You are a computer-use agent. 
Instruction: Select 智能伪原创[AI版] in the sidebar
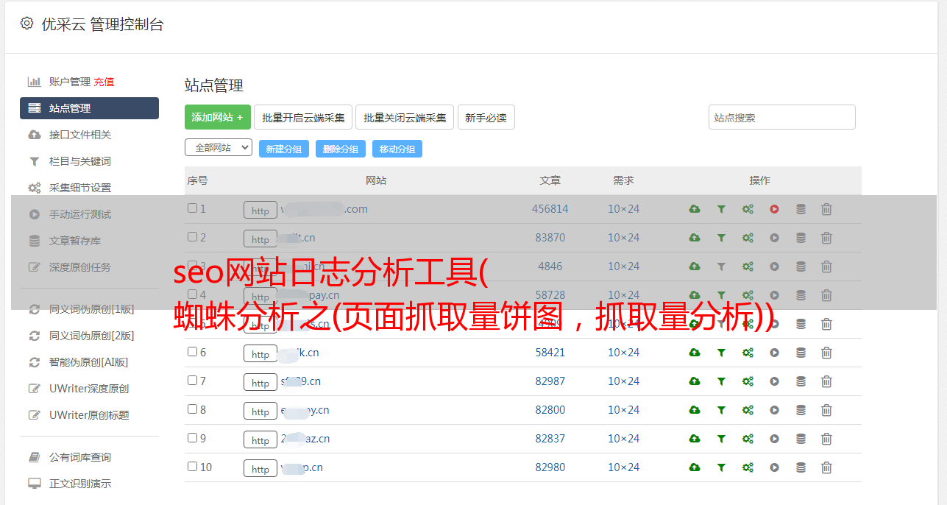89,362
